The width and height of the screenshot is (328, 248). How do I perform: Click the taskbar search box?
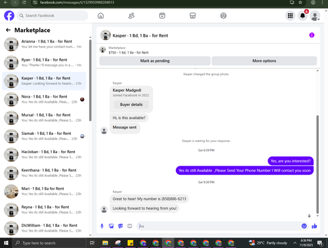pyautogui.click(x=49, y=243)
